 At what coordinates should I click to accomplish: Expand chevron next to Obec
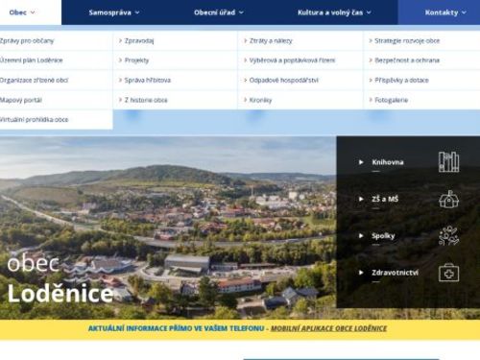(x=33, y=12)
